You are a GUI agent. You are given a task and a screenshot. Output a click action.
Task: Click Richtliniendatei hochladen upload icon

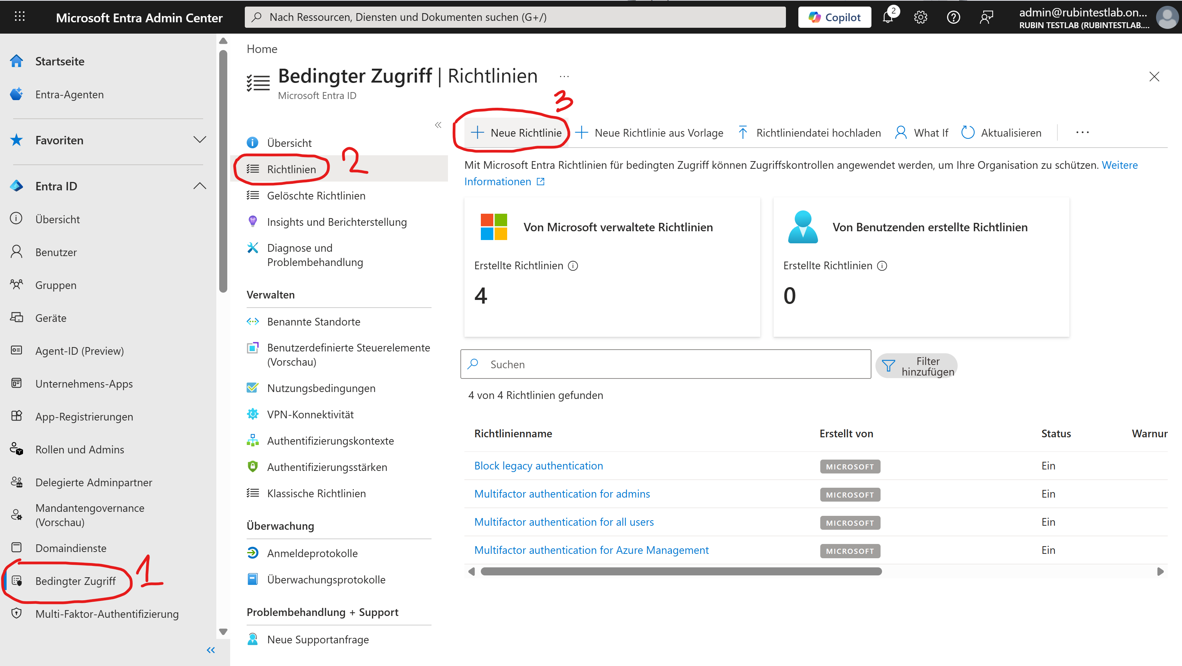click(x=743, y=133)
